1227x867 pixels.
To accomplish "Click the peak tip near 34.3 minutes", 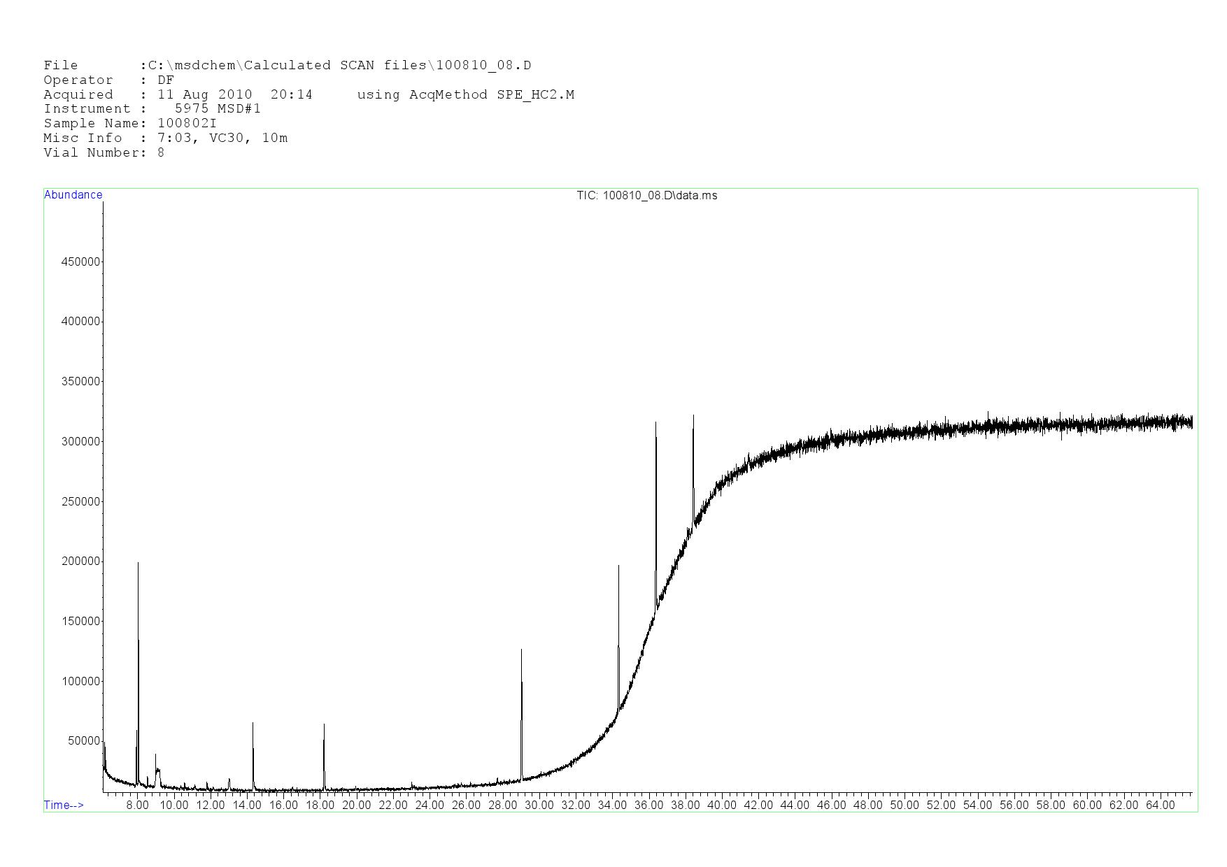I will click(x=618, y=568).
